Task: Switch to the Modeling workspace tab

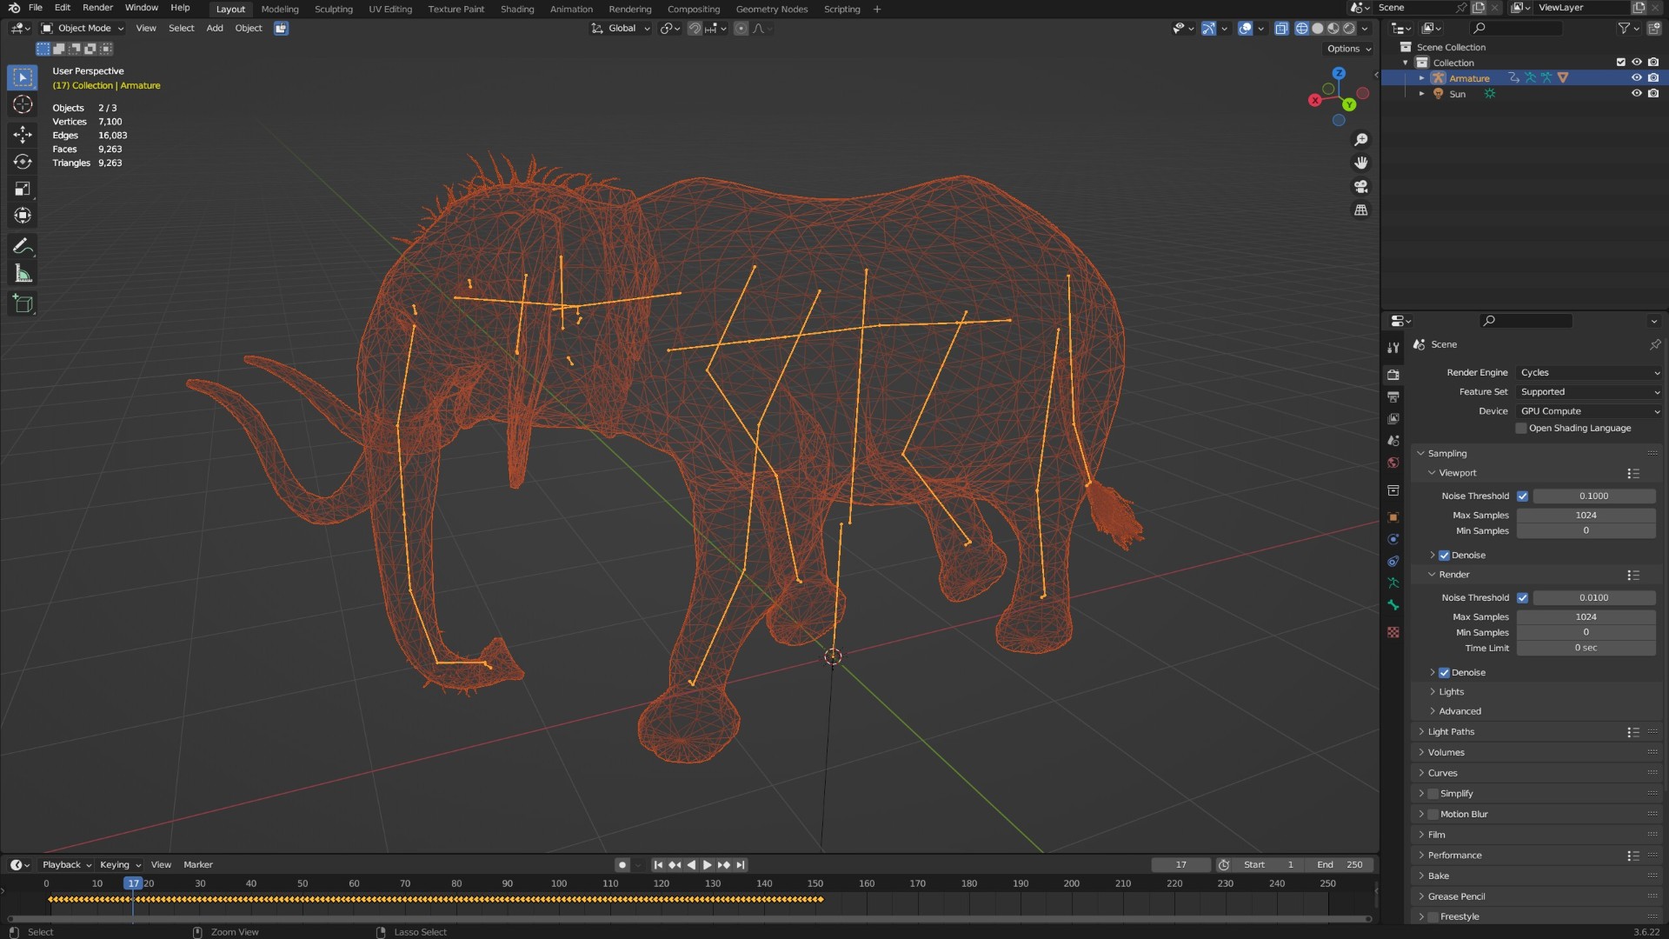Action: 280,10
